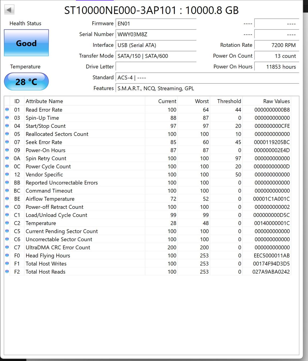
Task: Click the status dot for Power-off Retract Count
Action: click(7, 207)
